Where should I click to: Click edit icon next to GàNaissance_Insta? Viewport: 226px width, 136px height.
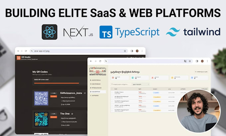tap(85, 93)
